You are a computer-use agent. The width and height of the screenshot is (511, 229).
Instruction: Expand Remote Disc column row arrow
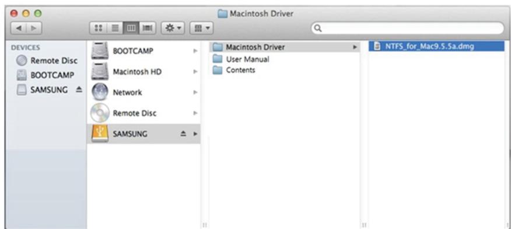pos(195,113)
